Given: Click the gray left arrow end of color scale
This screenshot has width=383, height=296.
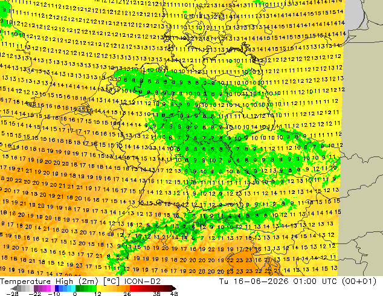Looking at the screenshot, I should point(13,288).
